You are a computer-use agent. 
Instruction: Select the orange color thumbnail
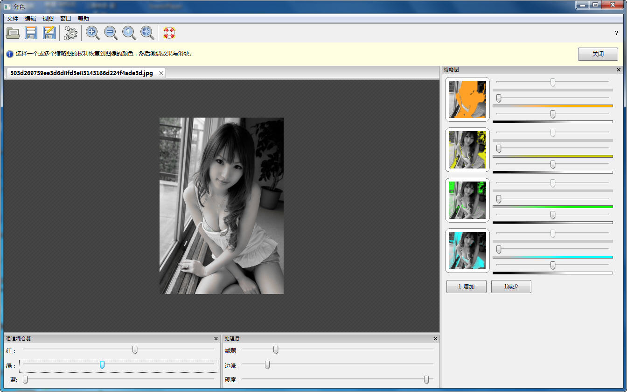point(467,99)
